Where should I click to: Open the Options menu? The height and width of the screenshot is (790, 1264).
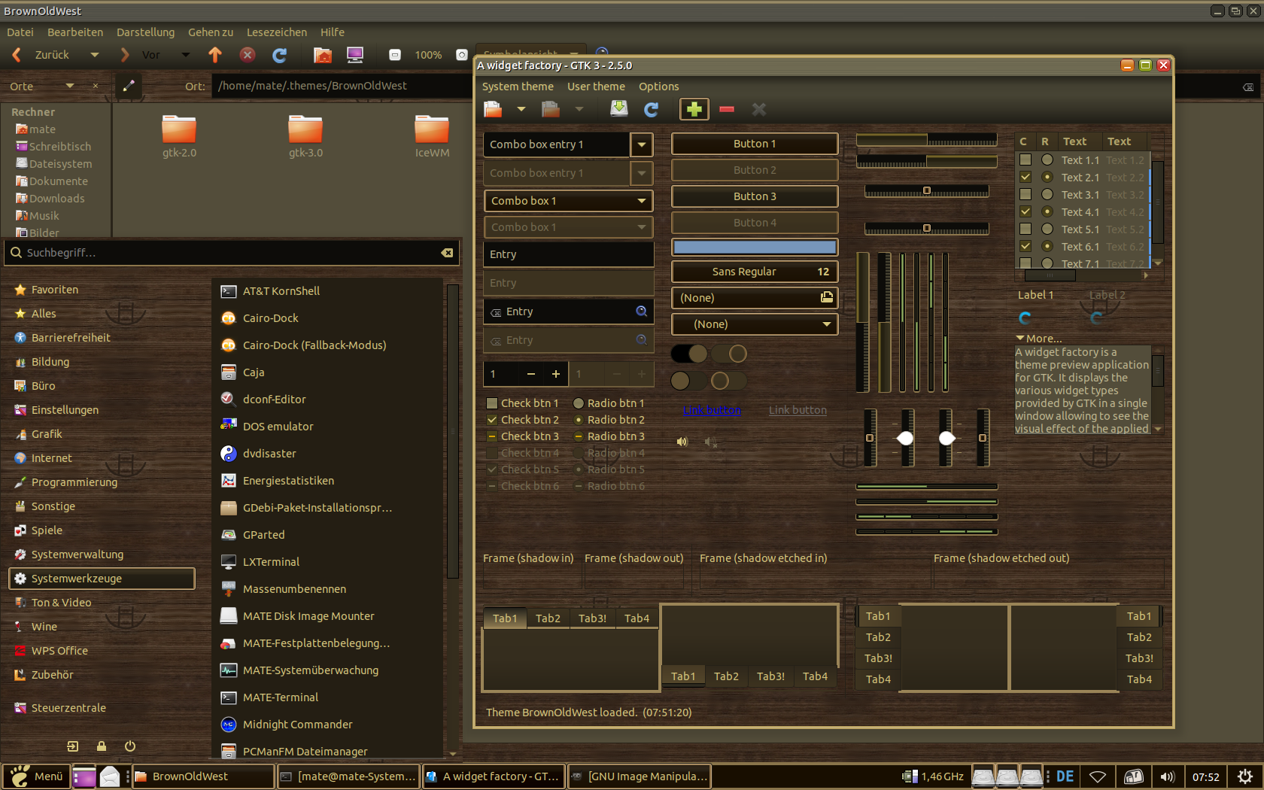[658, 87]
